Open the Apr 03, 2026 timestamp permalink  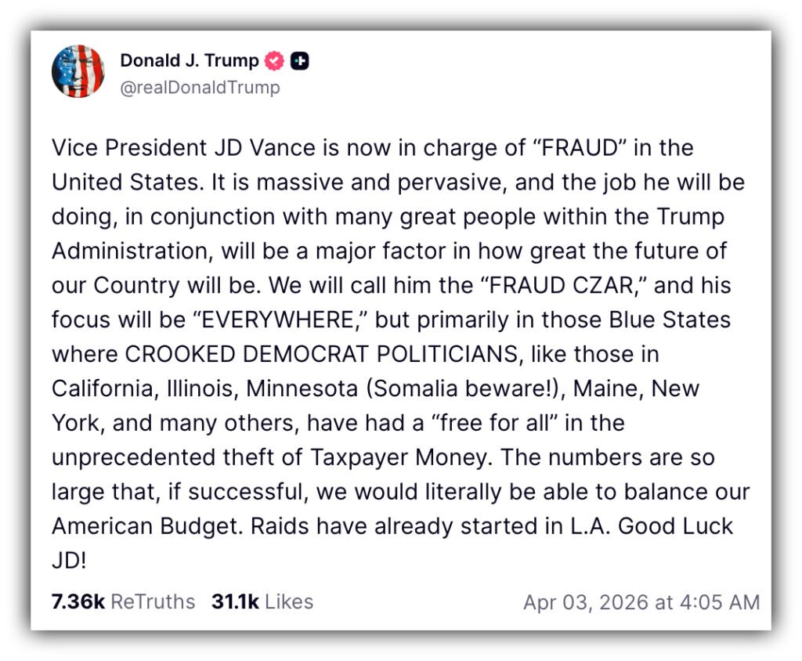click(641, 602)
